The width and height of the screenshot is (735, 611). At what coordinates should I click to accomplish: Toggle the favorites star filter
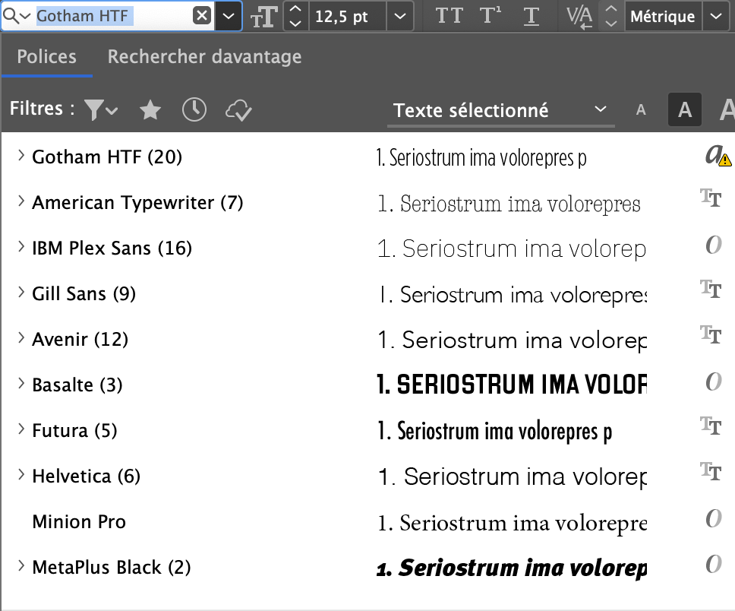[150, 110]
